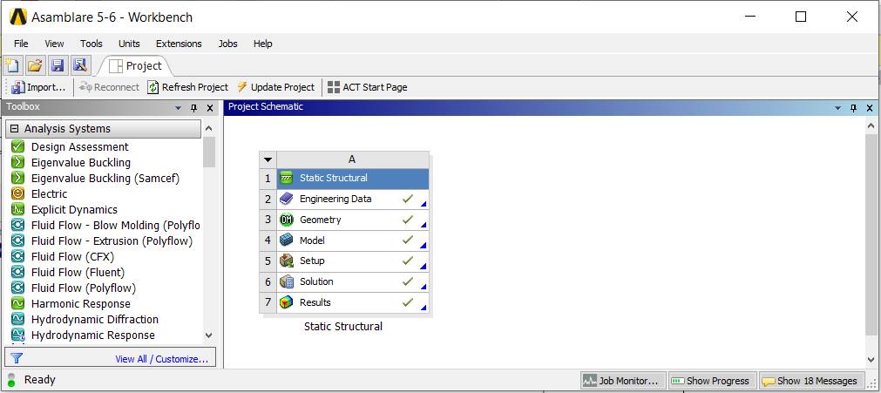
Task: Collapse the Analysis Systems group
Action: (x=15, y=129)
